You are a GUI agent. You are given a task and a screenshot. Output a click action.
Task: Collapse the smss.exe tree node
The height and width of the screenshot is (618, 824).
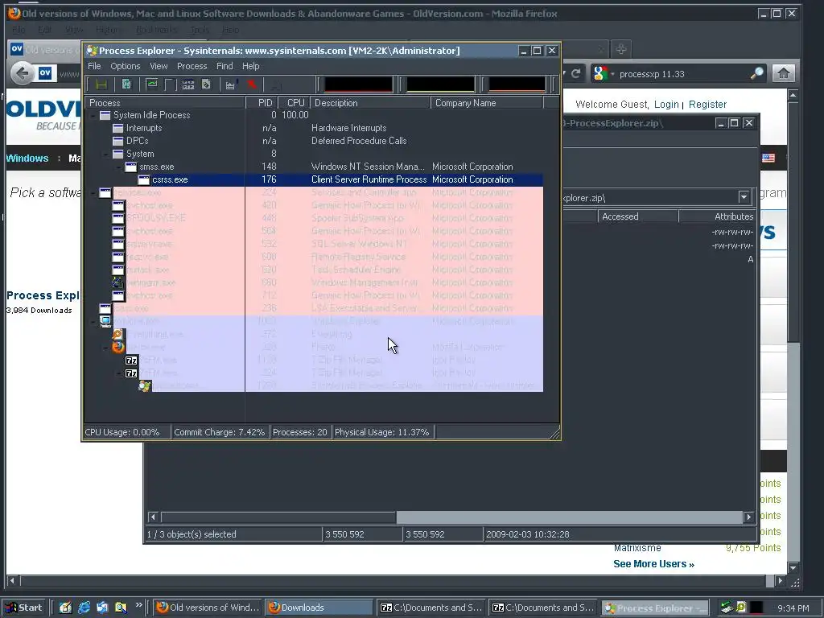[x=119, y=167]
